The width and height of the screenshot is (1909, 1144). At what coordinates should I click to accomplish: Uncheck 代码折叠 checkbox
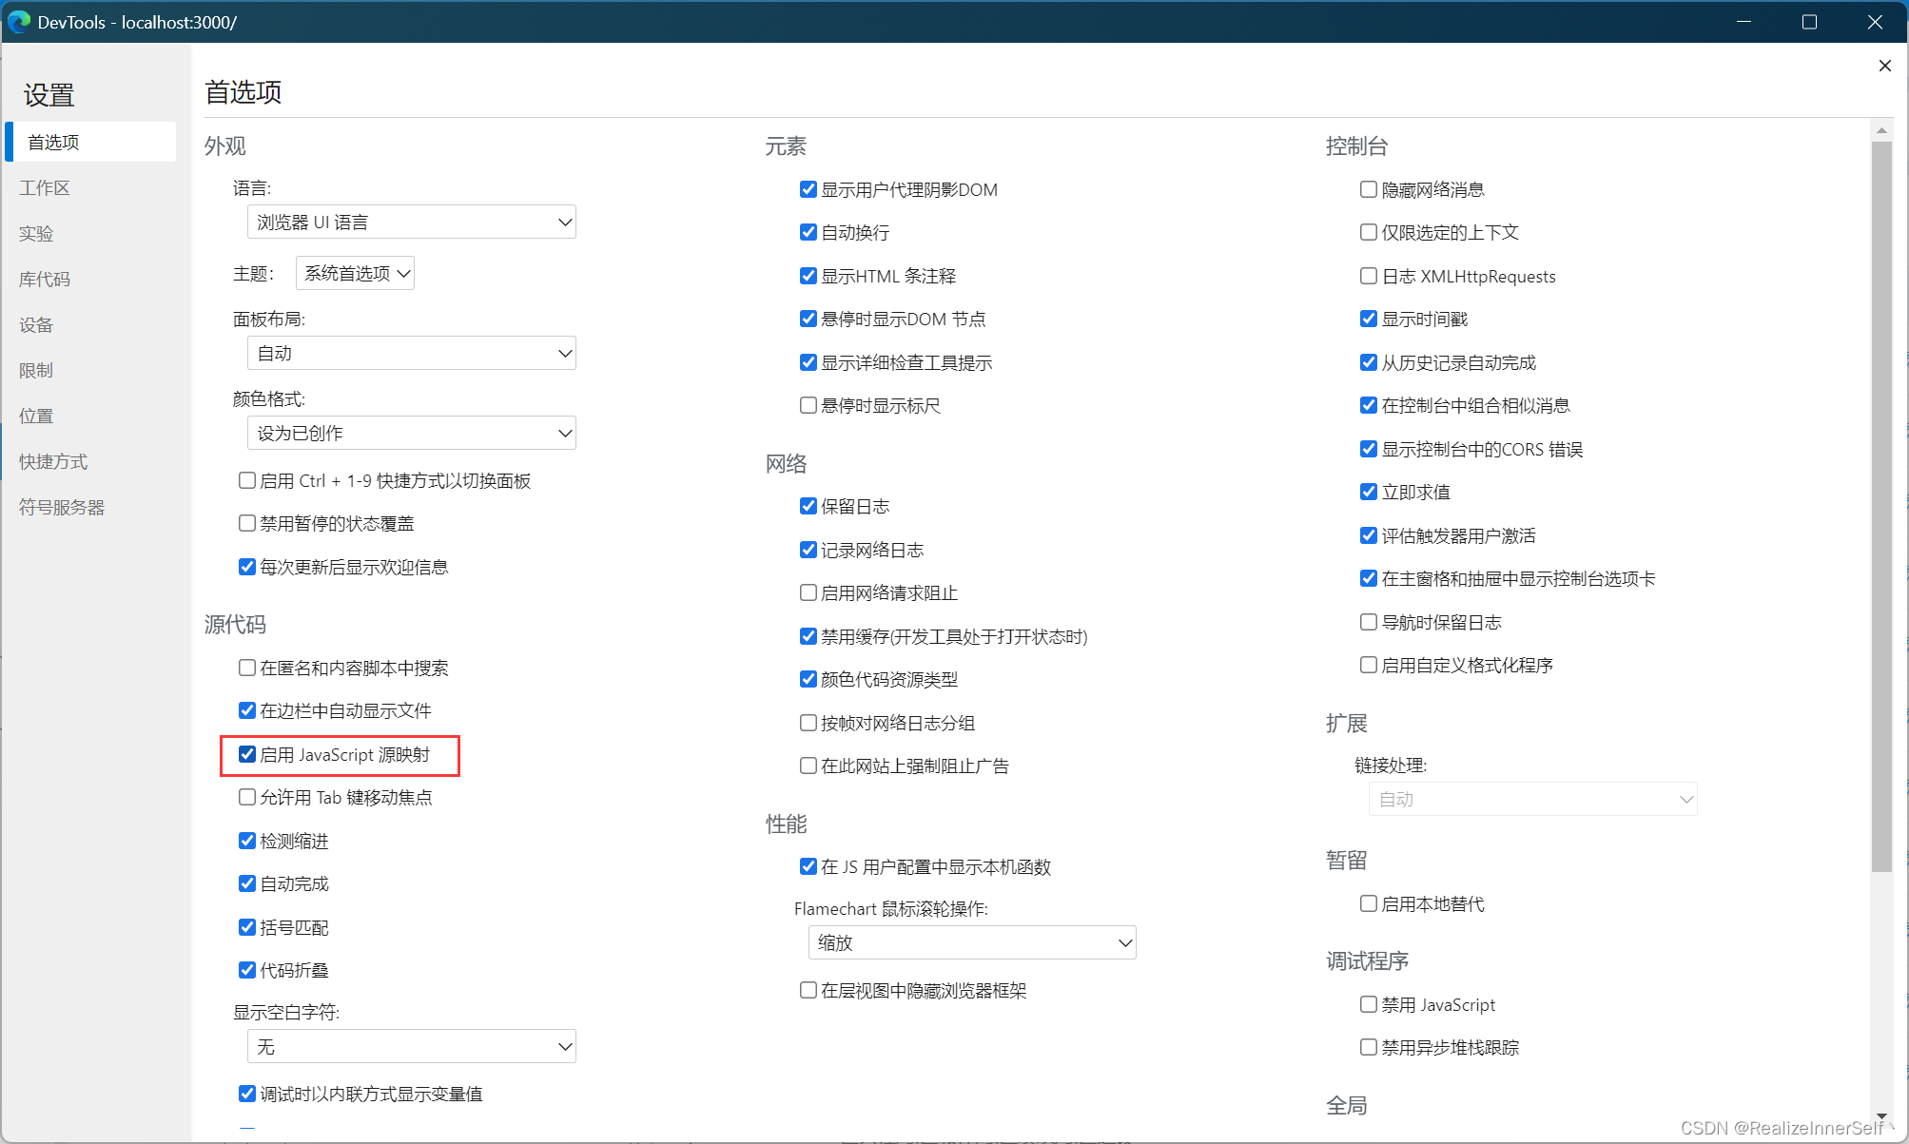tap(247, 970)
